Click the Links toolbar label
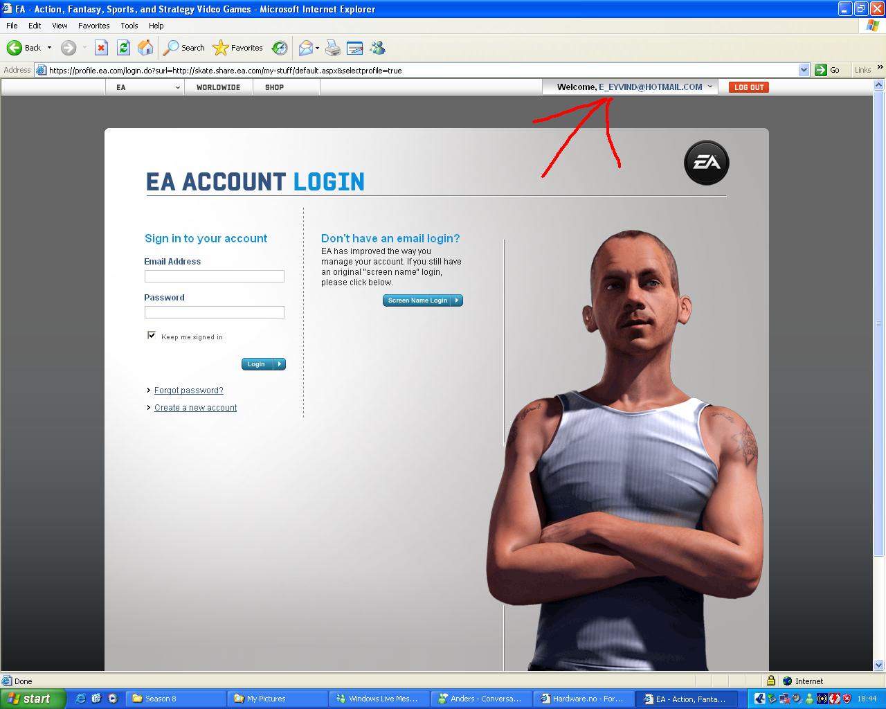The height and width of the screenshot is (709, 886). [x=862, y=70]
